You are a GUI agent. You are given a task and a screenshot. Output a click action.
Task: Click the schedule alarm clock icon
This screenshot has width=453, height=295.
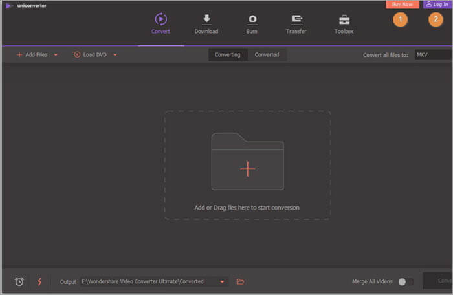coord(19,281)
